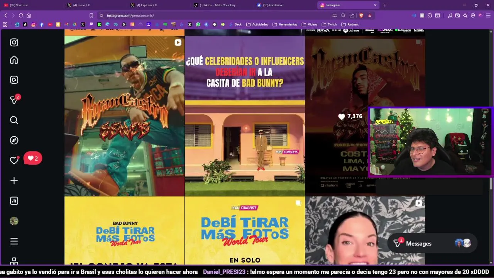Expand the Twitch bookmarks folder
The height and width of the screenshot is (278, 494).
click(x=329, y=24)
